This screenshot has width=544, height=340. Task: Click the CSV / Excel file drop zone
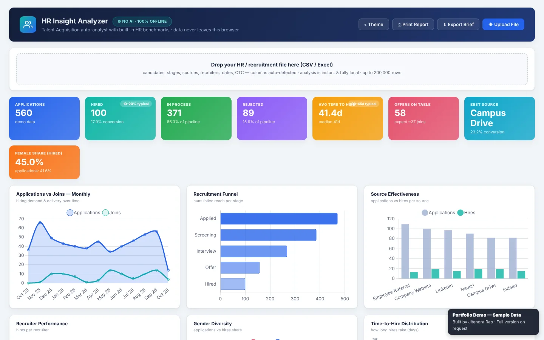[272, 69]
